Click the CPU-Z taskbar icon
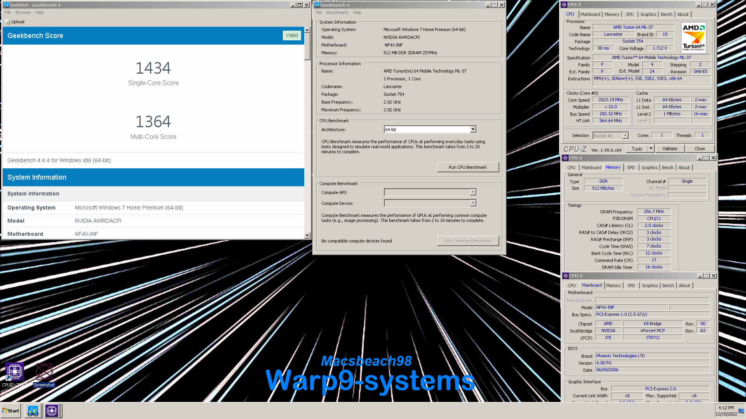Screen dimensions: 746x419 pyautogui.click(x=51, y=410)
